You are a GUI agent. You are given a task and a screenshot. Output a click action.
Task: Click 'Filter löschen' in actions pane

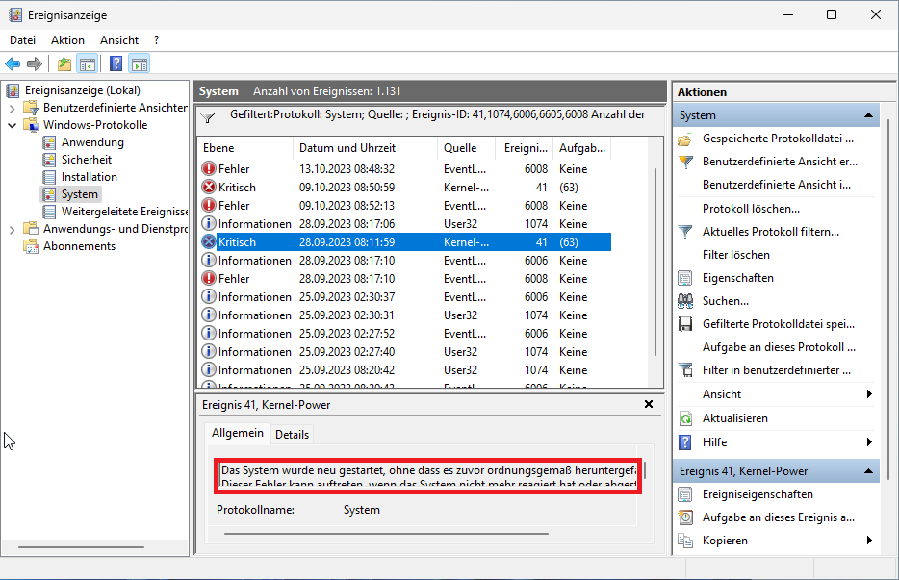(735, 255)
